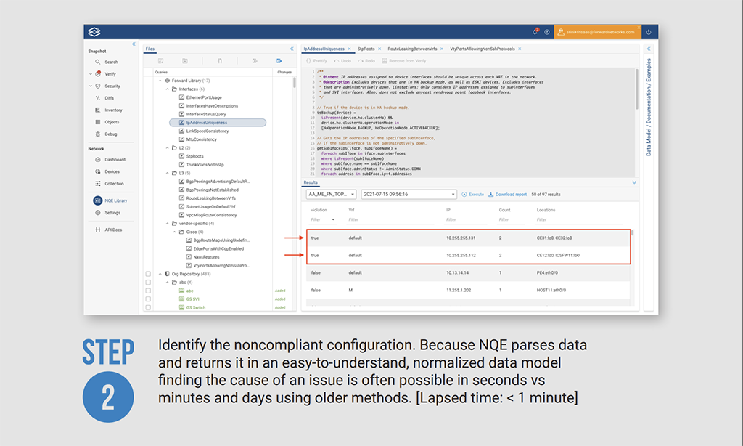Click the Redo button
743x446 pixels.
pyautogui.click(x=366, y=61)
